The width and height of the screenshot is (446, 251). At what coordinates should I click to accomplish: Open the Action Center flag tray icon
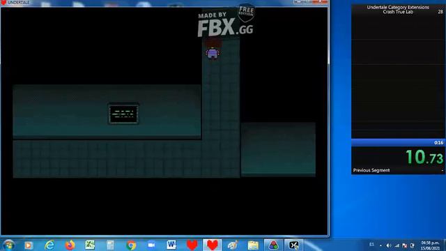[x=404, y=245]
